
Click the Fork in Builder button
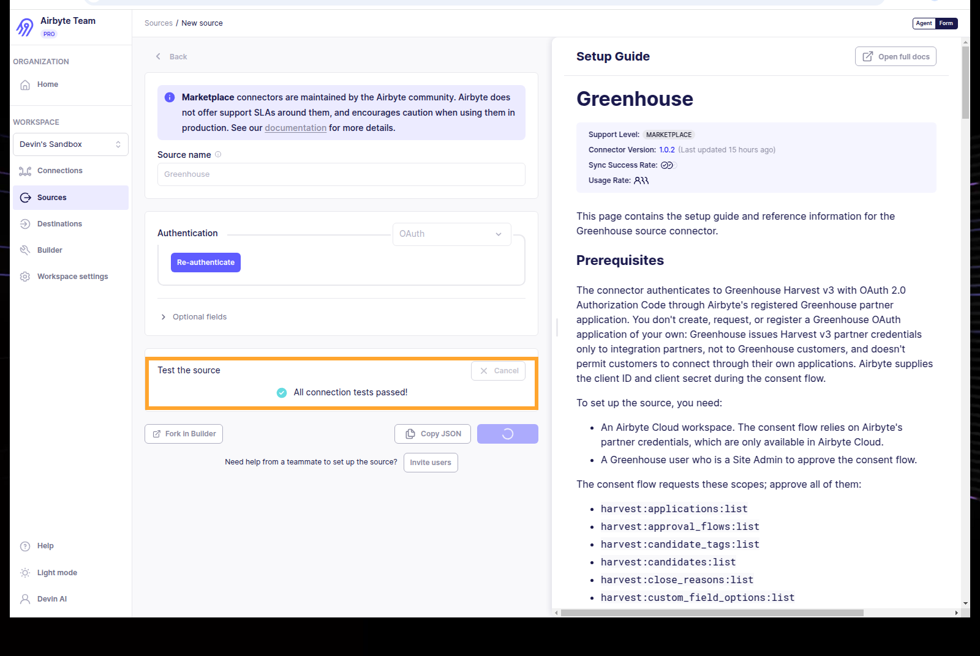pyautogui.click(x=184, y=434)
